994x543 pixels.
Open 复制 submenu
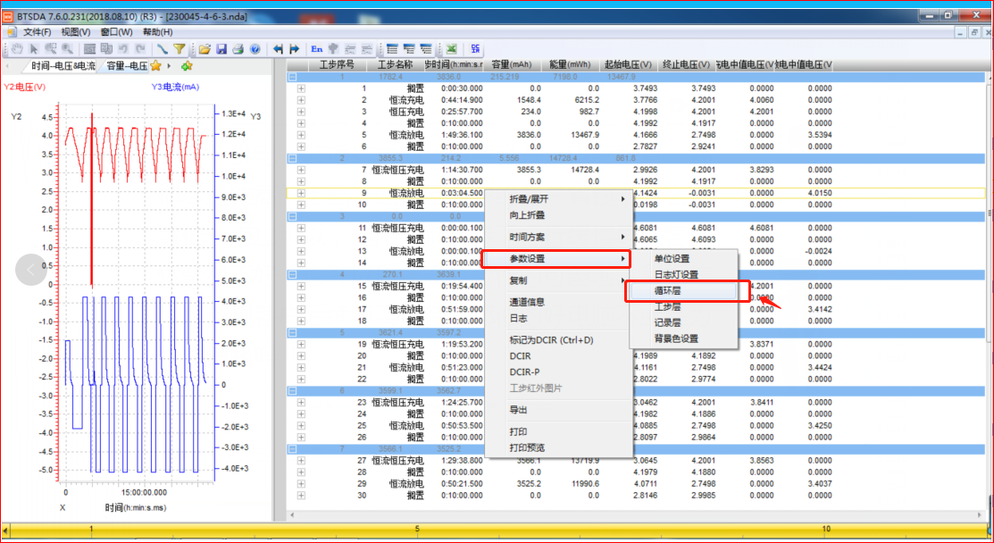pyautogui.click(x=558, y=280)
